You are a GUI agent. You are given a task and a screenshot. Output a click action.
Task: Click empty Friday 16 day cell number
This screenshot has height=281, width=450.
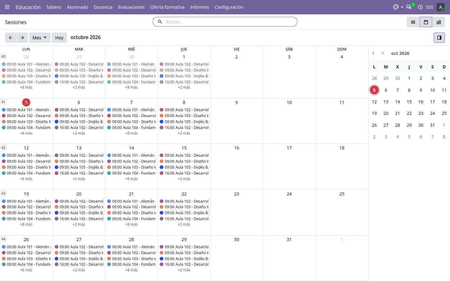pos(237,148)
